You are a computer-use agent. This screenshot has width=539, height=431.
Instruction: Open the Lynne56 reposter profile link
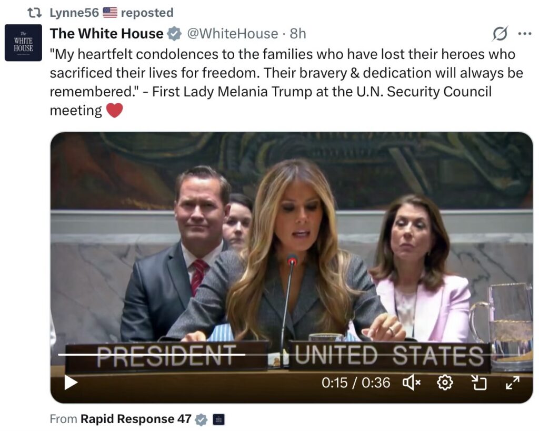(x=74, y=13)
